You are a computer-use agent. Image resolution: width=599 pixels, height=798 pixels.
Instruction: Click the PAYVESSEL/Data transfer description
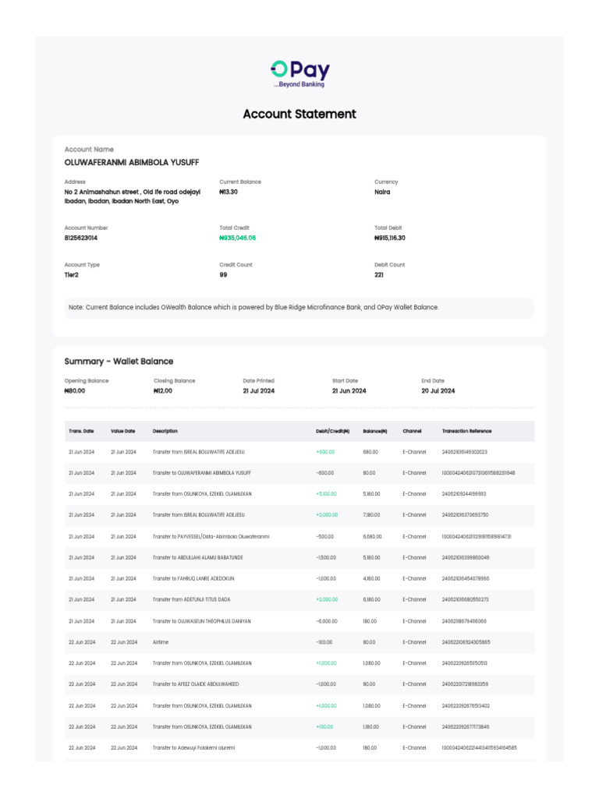pyautogui.click(x=211, y=537)
